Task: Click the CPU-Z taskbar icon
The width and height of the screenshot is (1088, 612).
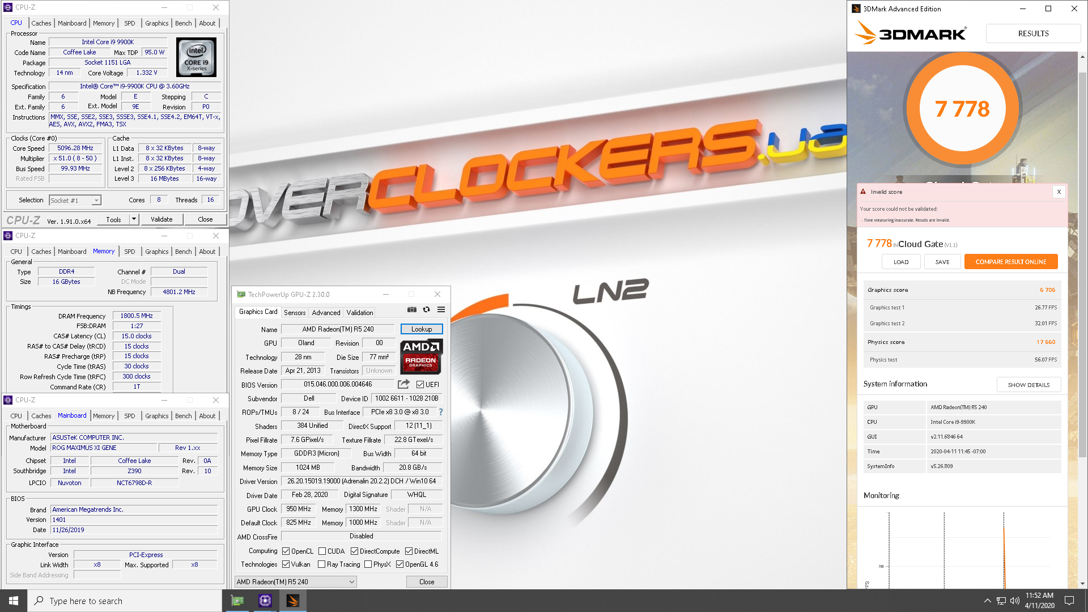Action: [x=265, y=601]
